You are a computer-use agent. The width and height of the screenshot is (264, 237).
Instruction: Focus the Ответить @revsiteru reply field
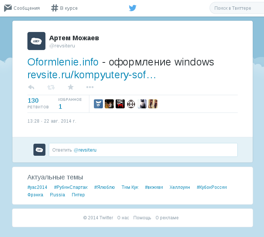[x=143, y=150]
